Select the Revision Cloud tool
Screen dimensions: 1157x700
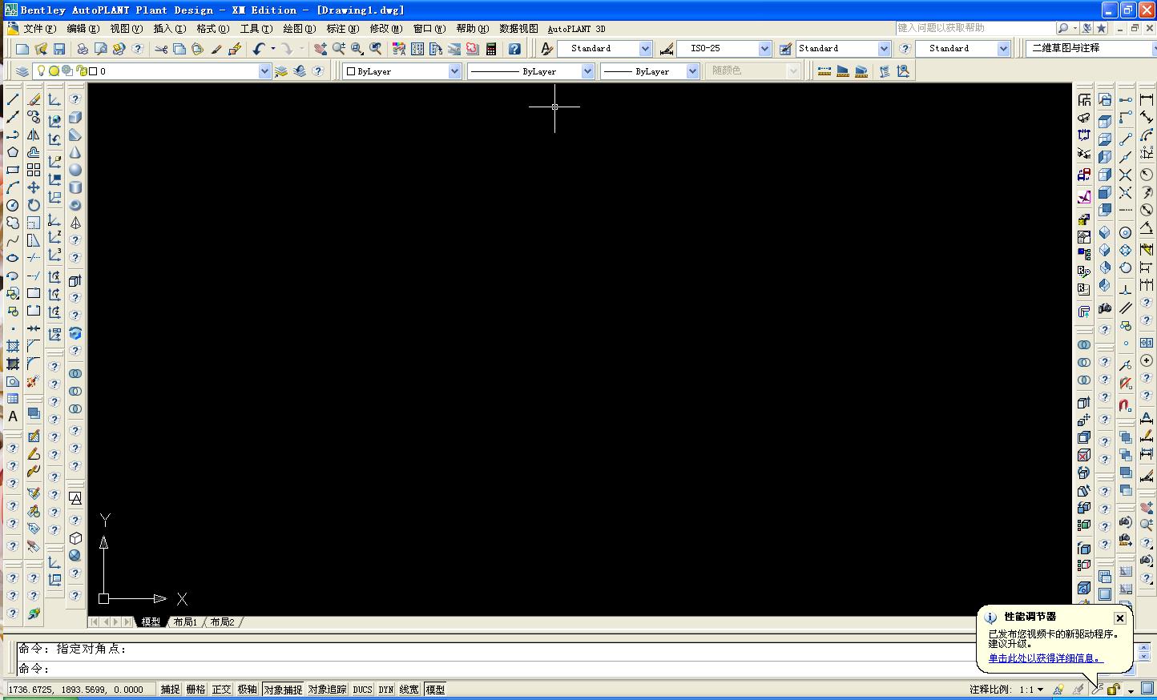click(x=13, y=223)
